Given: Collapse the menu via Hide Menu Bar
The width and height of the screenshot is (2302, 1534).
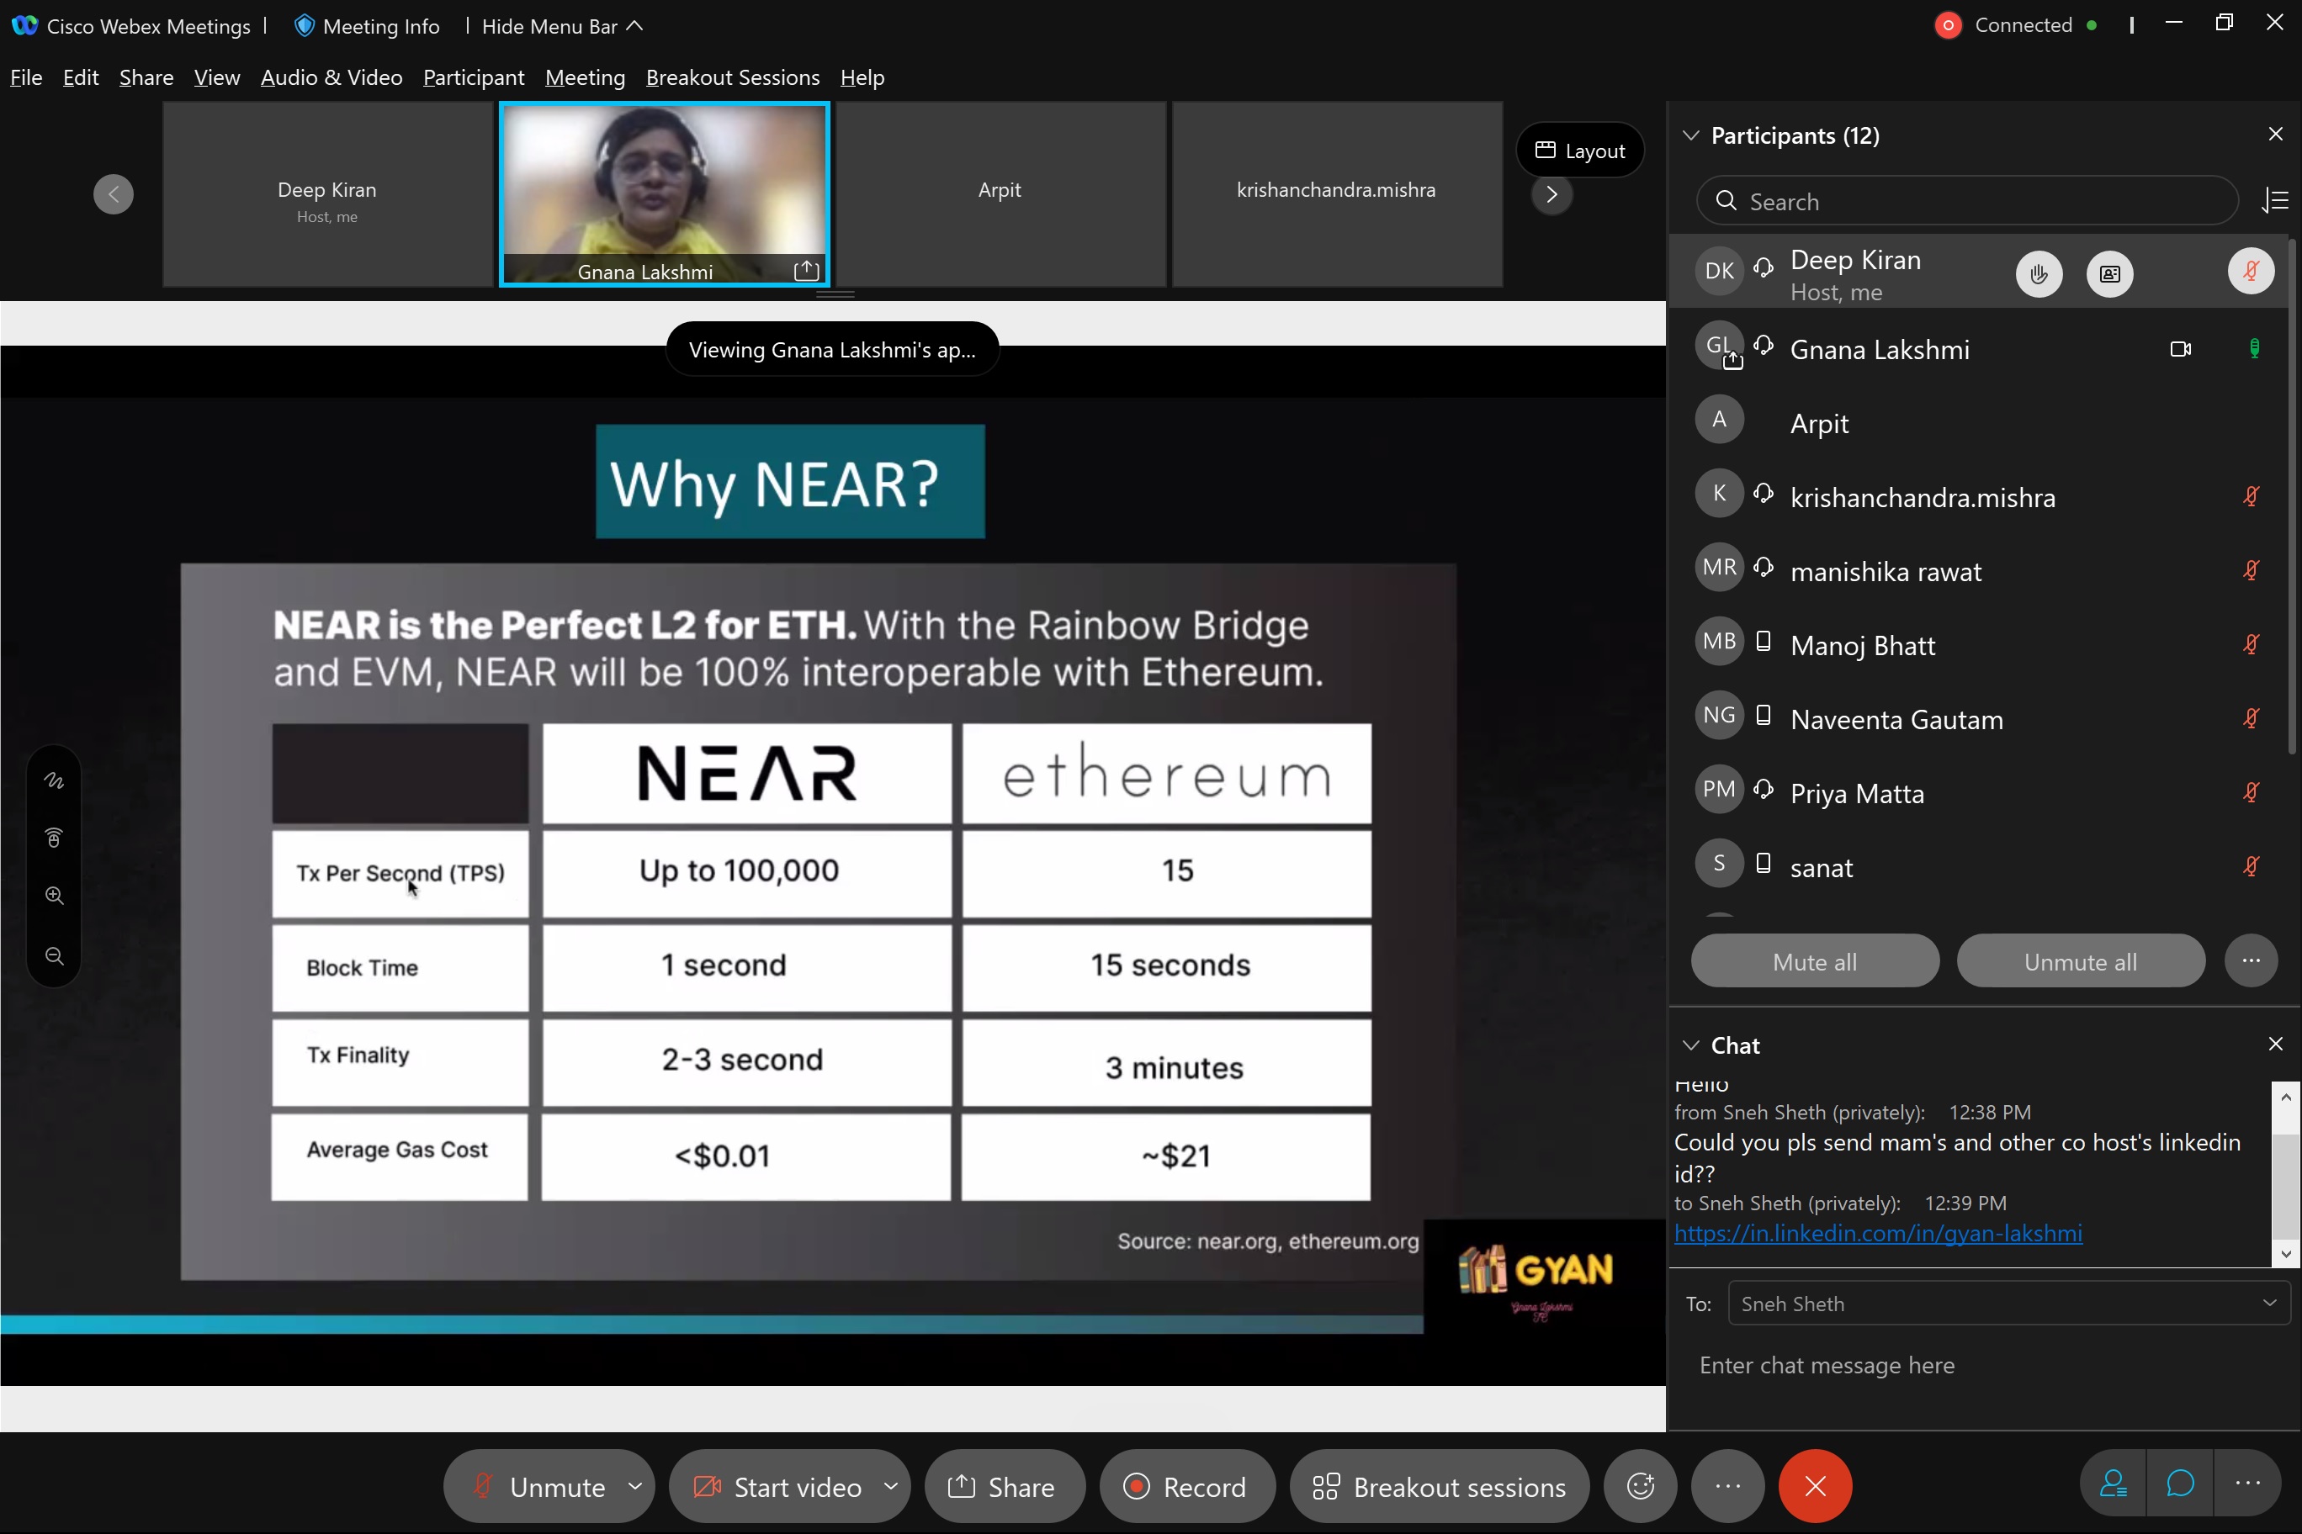Looking at the screenshot, I should (x=562, y=26).
